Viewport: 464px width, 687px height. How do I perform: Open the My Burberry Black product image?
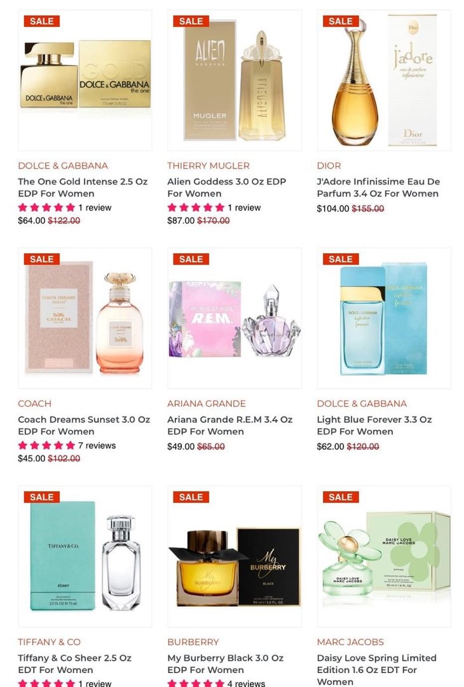coord(235,557)
